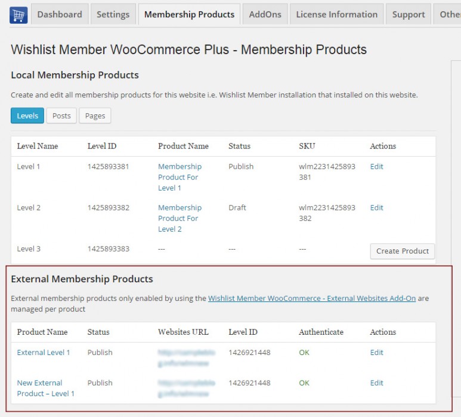Edit New External Product – Level 1

[x=376, y=383]
